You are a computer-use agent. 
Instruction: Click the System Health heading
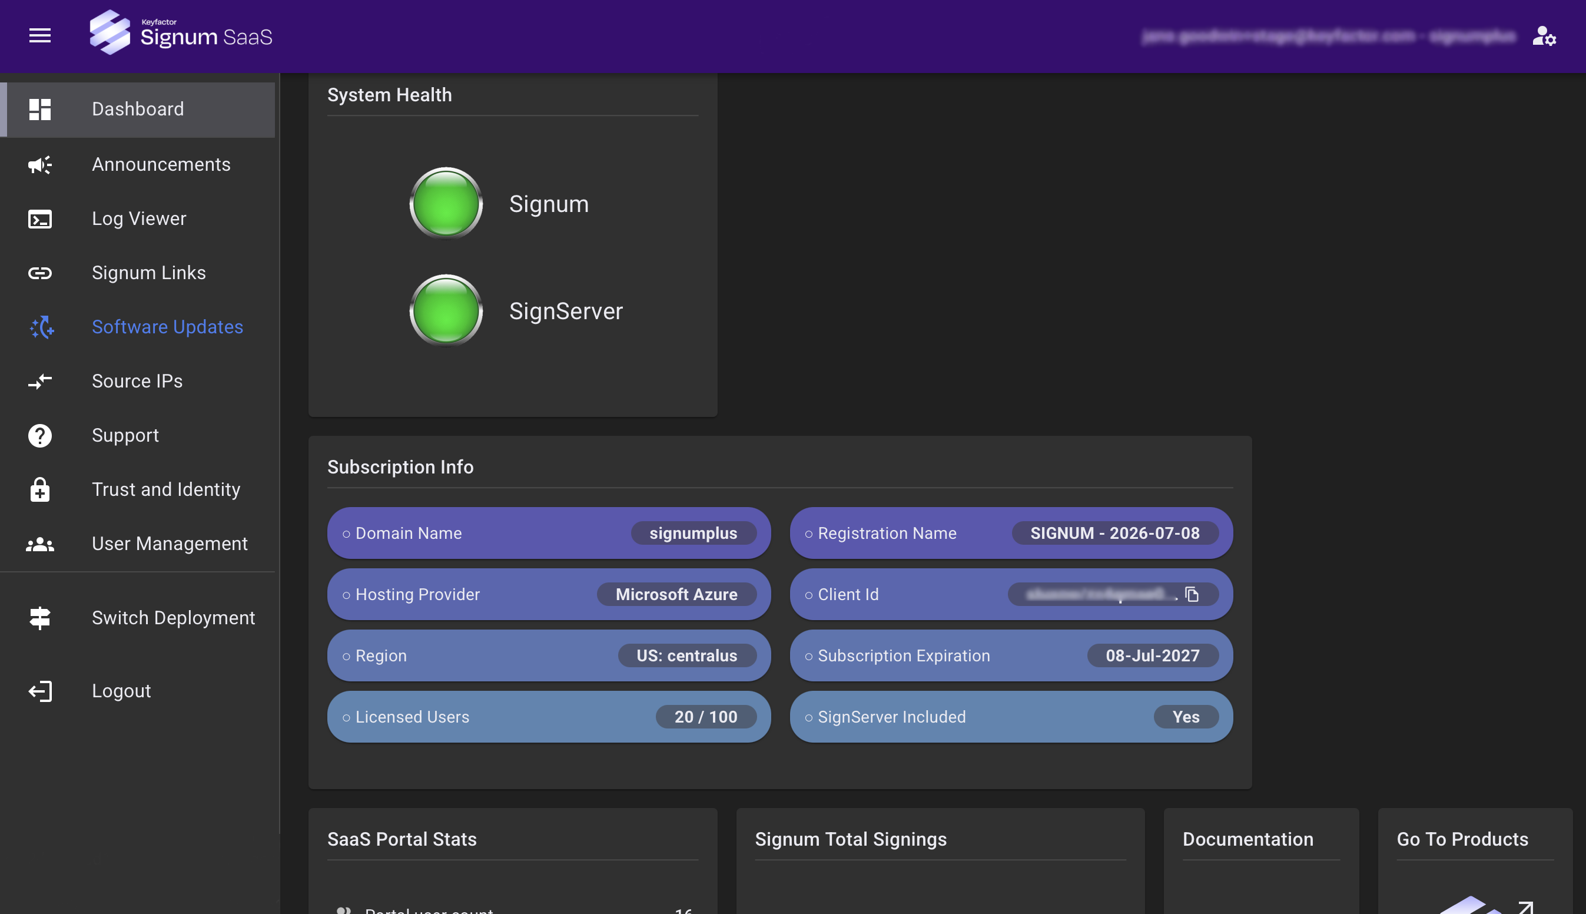pyautogui.click(x=390, y=95)
